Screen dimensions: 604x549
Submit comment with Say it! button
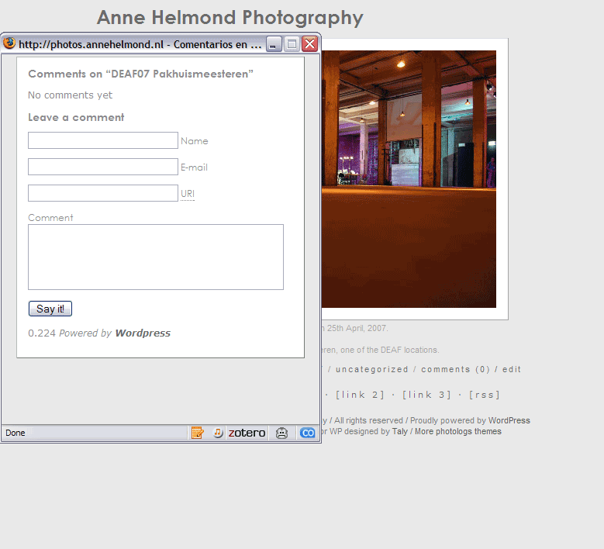pyautogui.click(x=50, y=309)
